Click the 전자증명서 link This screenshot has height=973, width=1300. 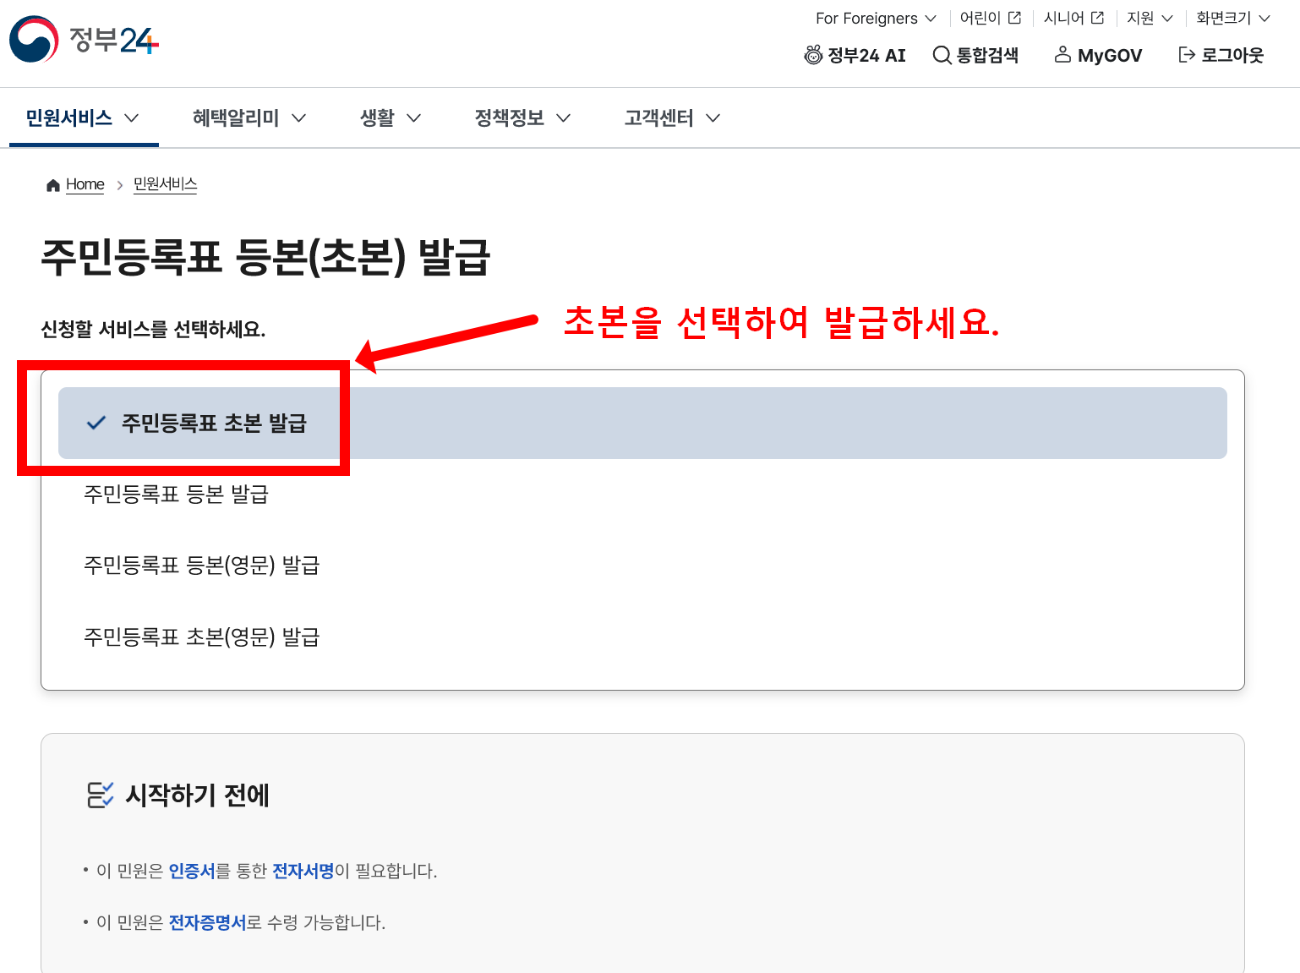coord(207,923)
